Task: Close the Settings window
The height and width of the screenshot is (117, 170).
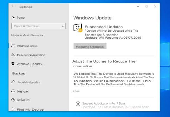Action: point(155,6)
